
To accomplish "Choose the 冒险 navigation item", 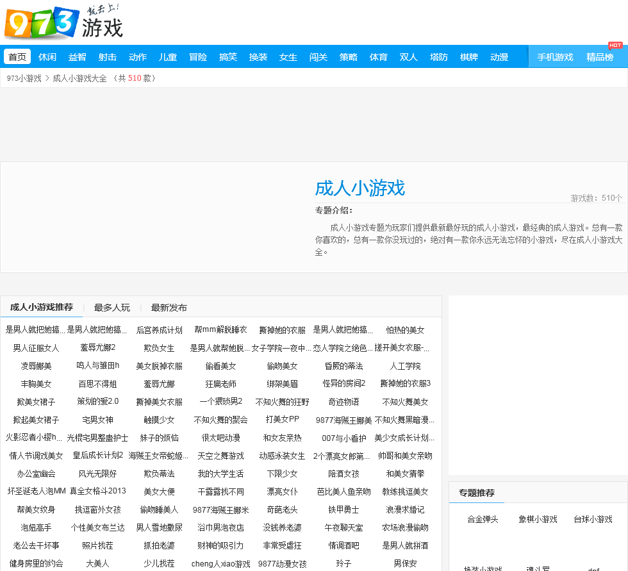I will (198, 57).
